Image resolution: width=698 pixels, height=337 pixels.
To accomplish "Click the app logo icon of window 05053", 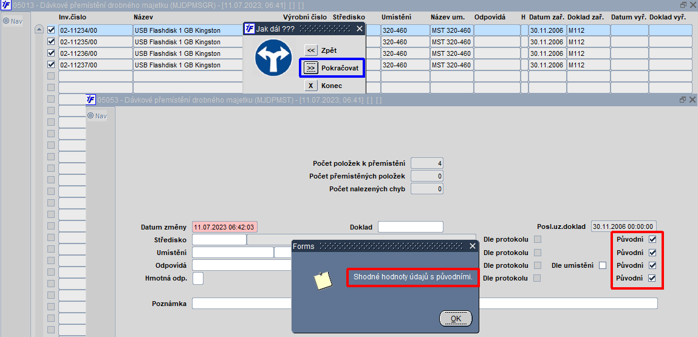I will click(91, 100).
